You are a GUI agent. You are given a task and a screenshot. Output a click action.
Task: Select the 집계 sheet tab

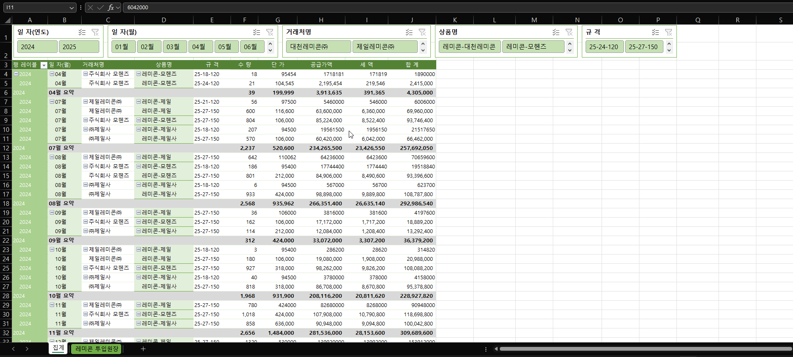58,348
